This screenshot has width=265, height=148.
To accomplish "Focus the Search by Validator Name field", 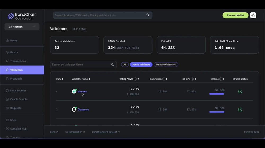I will [x=81, y=65].
